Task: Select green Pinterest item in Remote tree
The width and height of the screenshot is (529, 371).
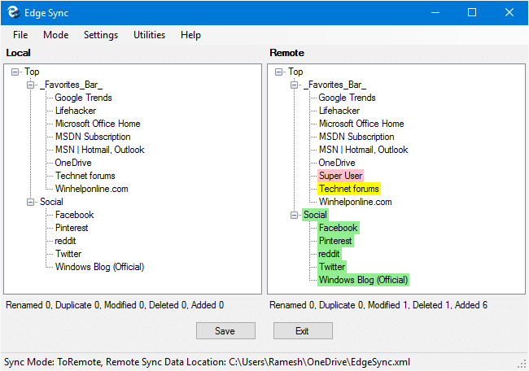Action: tap(335, 241)
